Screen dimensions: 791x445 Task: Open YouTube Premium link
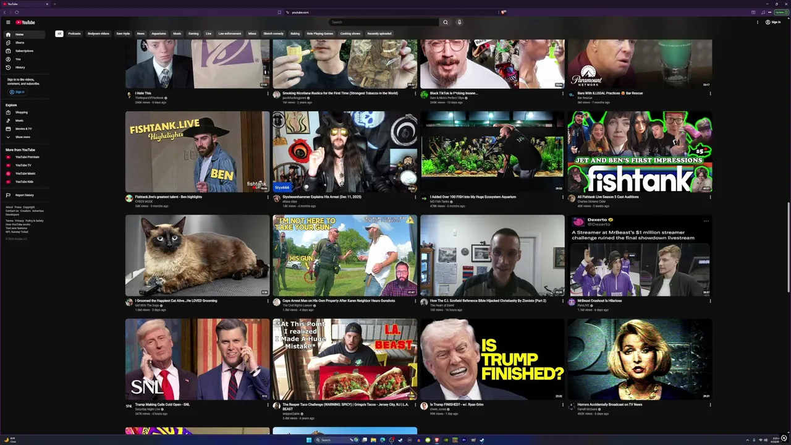(23, 157)
